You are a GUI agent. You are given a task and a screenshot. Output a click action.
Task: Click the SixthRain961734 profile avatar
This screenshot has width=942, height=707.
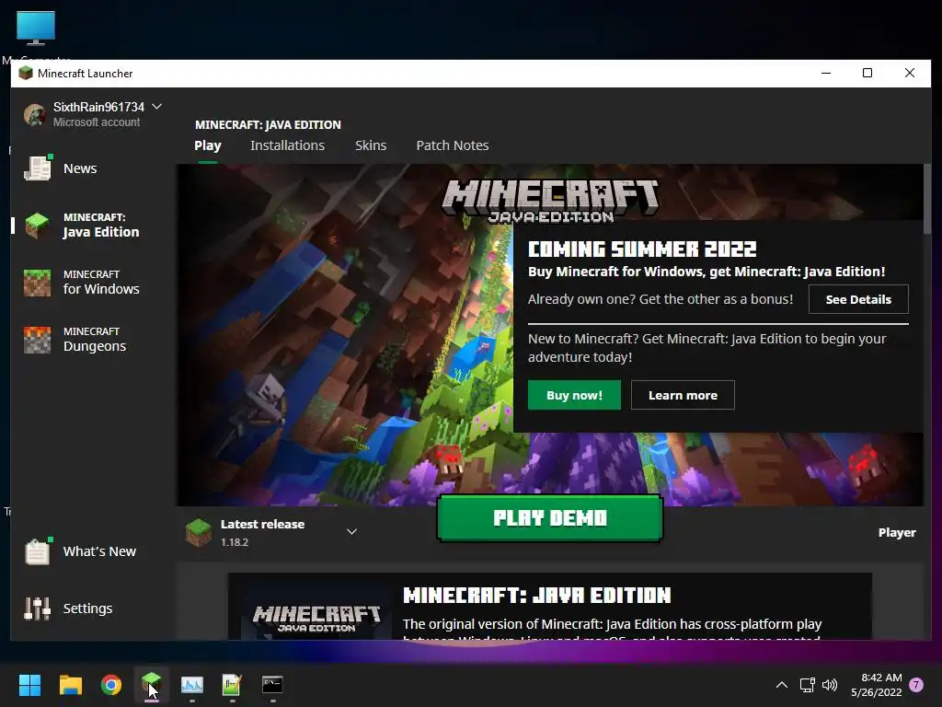35,113
